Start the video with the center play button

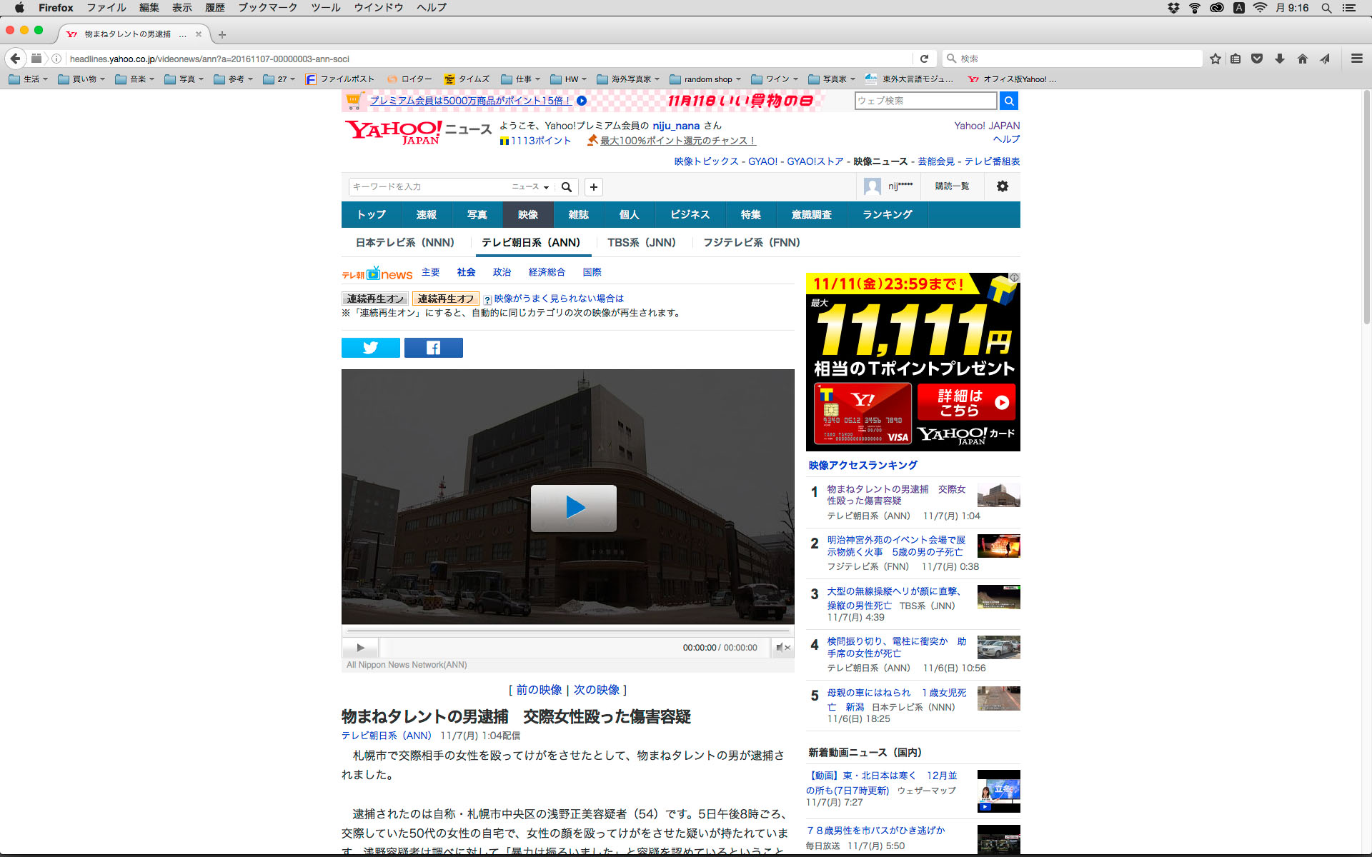point(573,508)
